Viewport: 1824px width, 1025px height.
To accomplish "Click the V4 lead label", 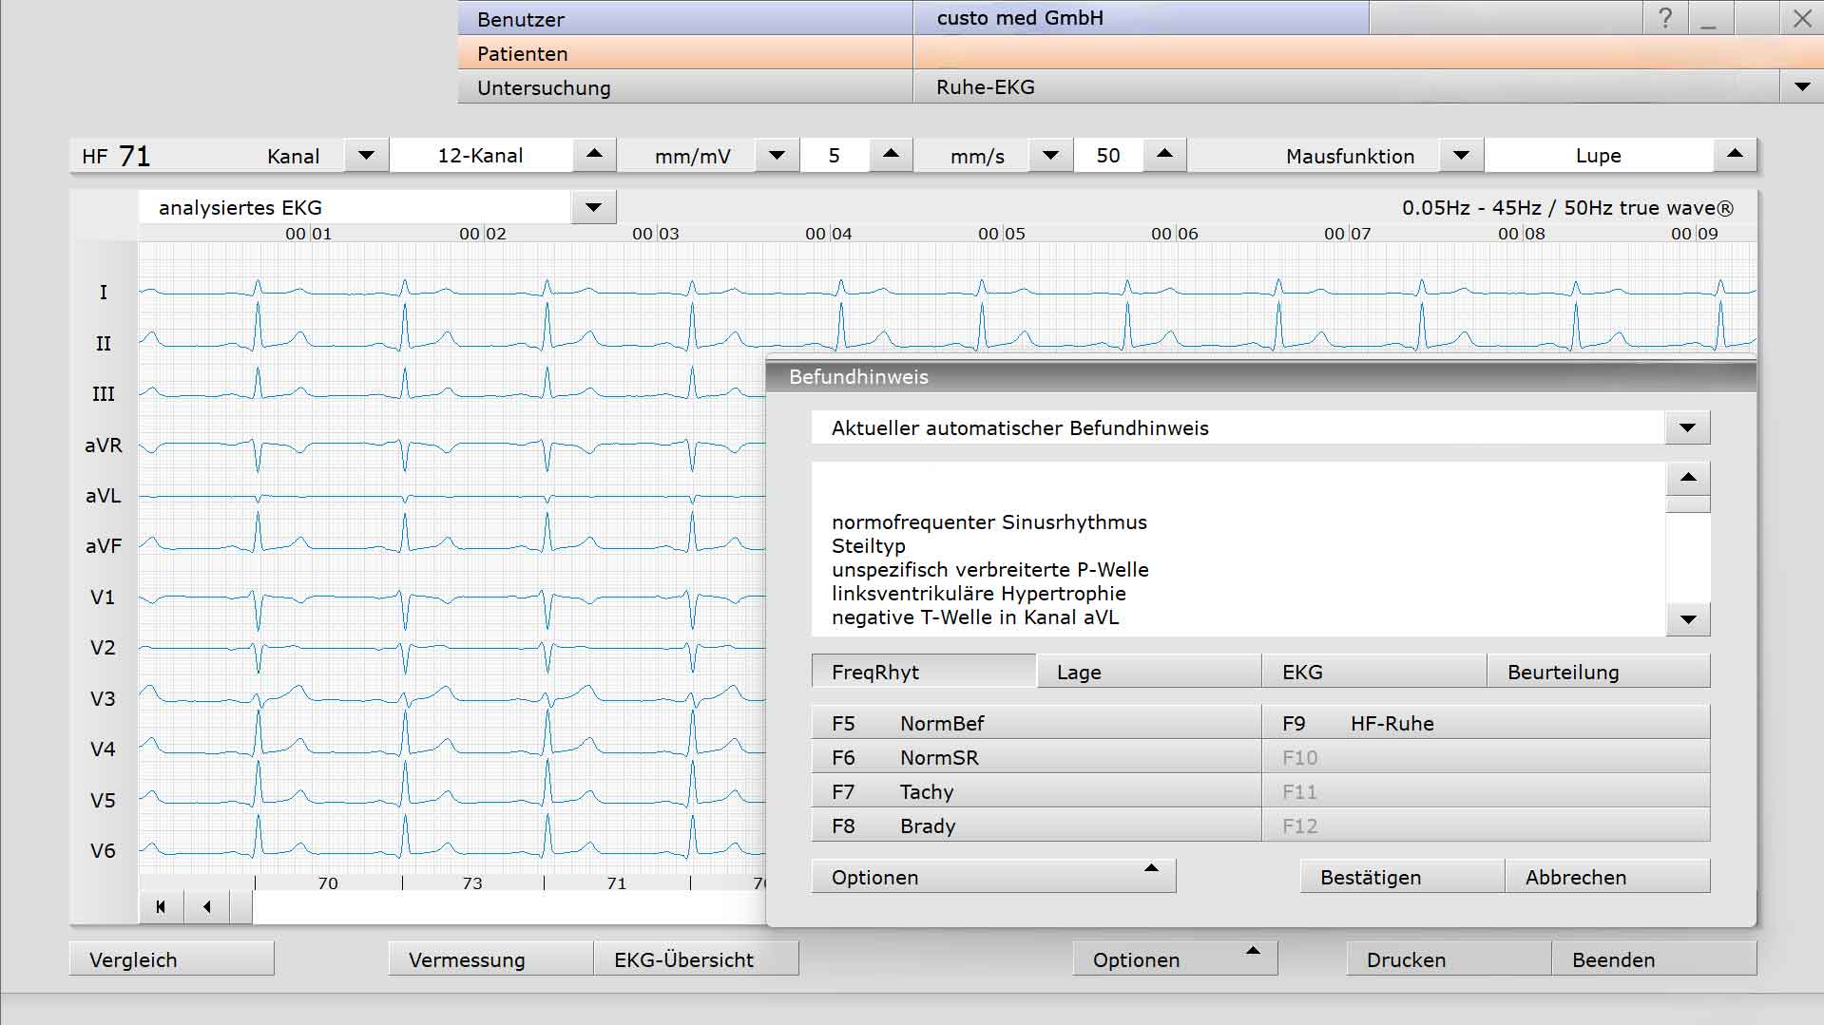I will 103,749.
